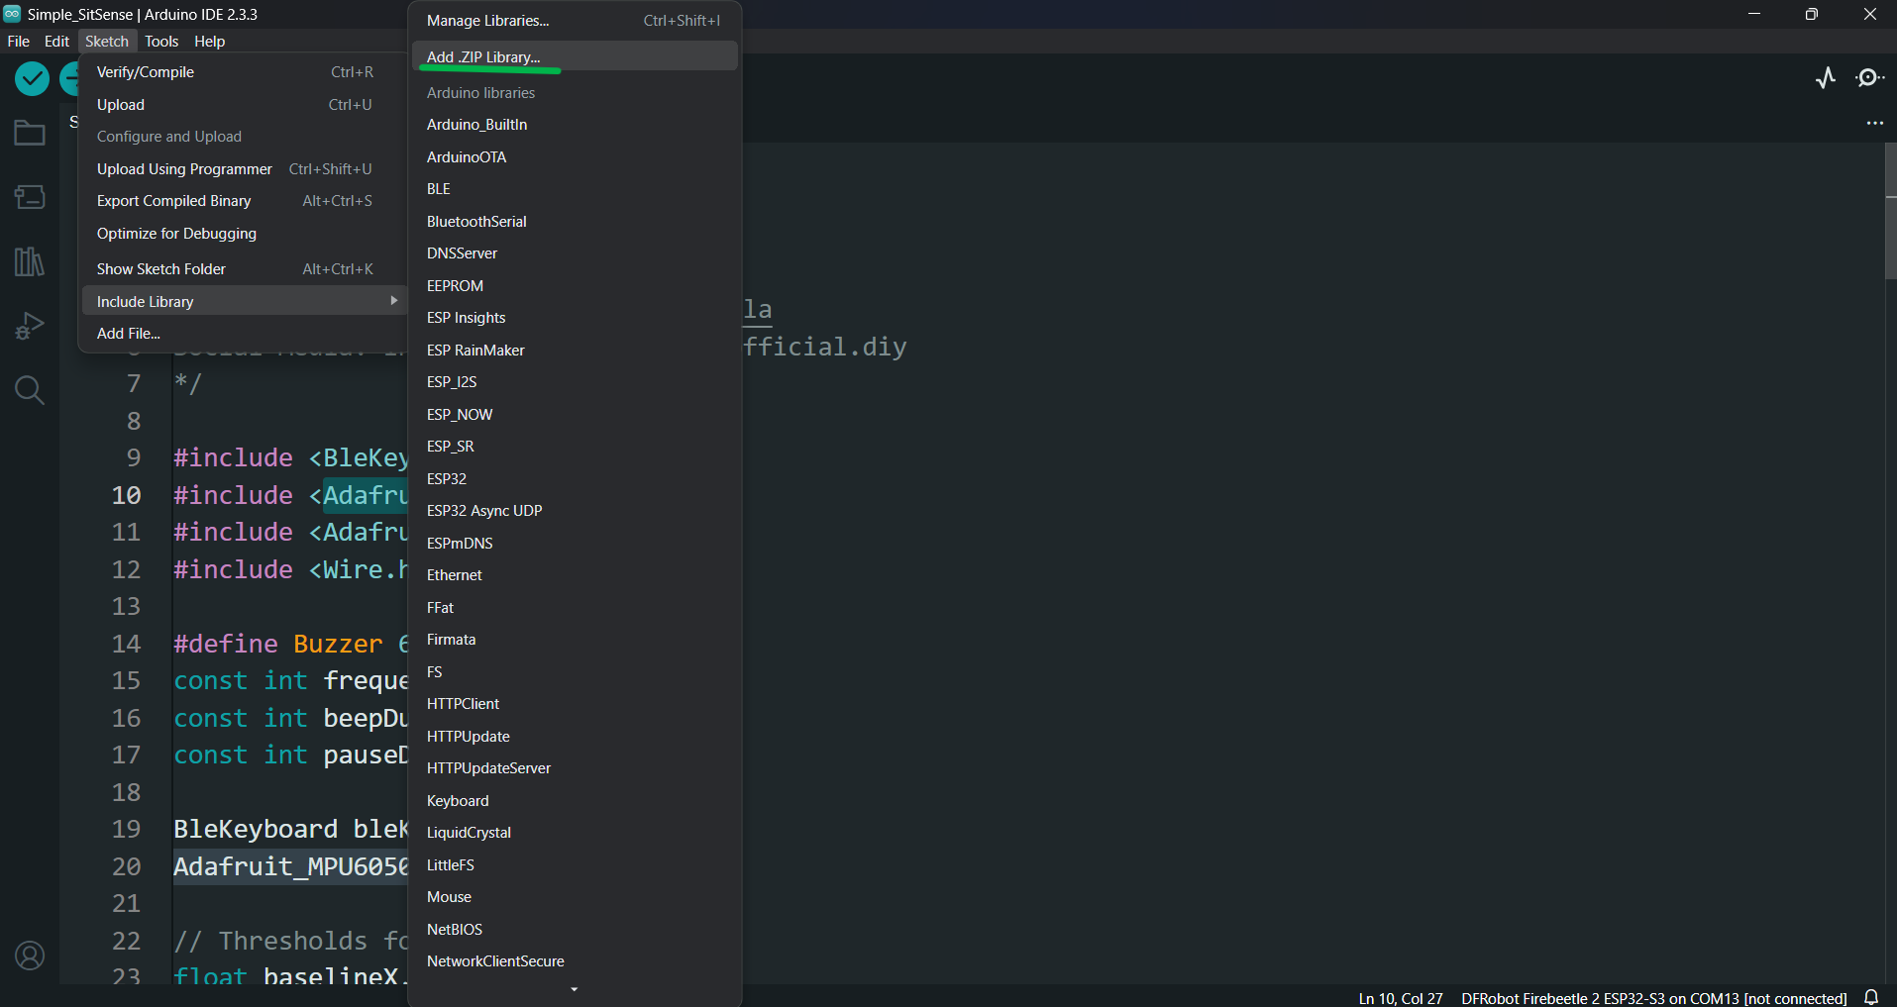Include the Ethernet library

point(575,575)
